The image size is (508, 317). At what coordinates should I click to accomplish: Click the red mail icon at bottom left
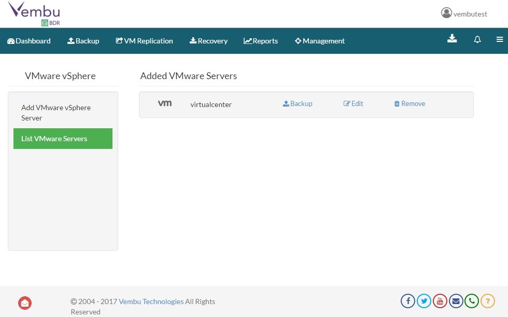click(x=25, y=303)
